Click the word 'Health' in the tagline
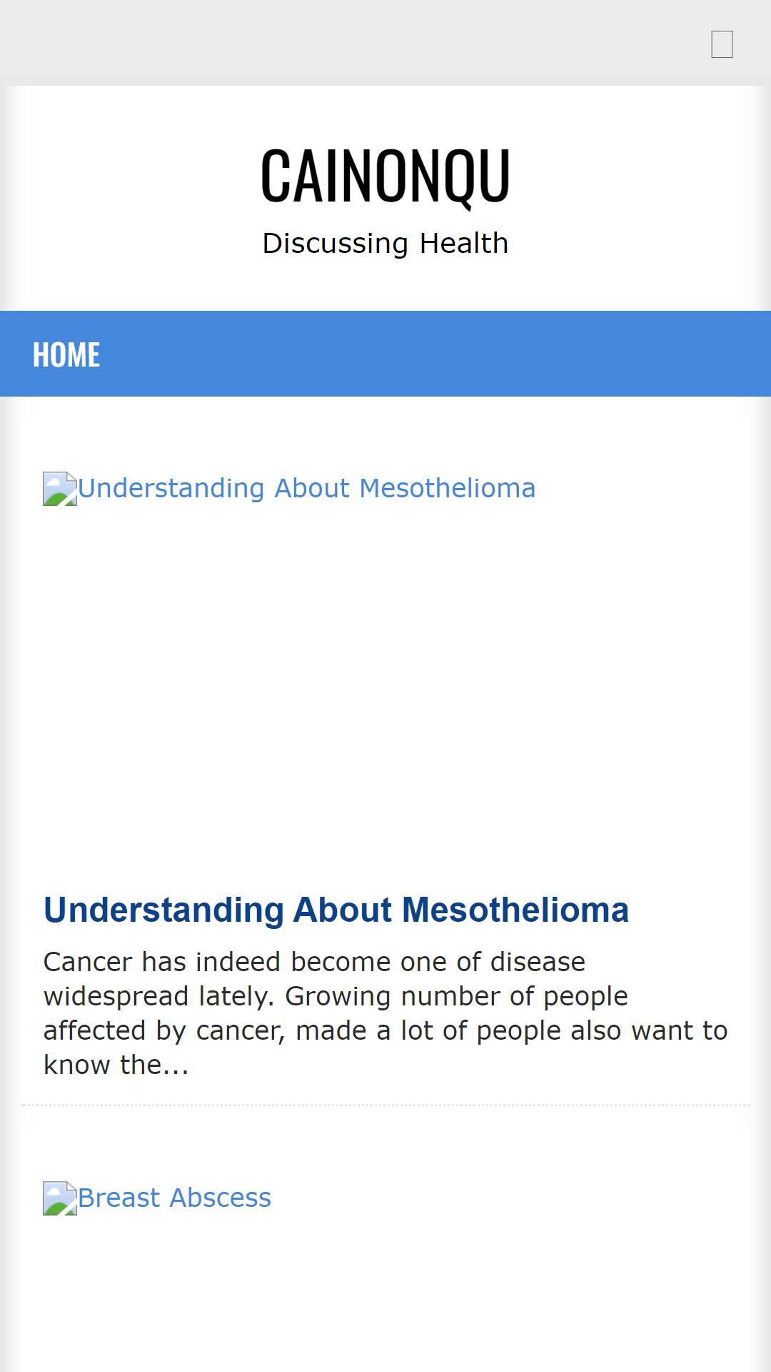The height and width of the screenshot is (1372, 771). click(x=464, y=243)
